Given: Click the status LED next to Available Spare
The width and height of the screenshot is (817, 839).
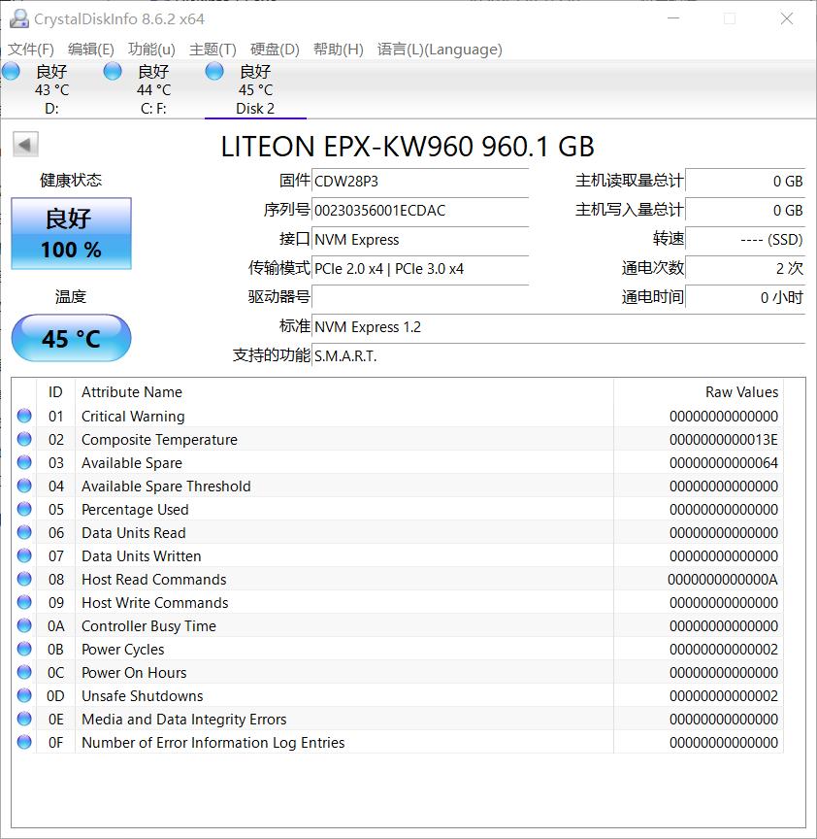Looking at the screenshot, I should coord(23,462).
